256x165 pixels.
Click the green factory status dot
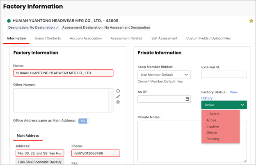point(9,21)
